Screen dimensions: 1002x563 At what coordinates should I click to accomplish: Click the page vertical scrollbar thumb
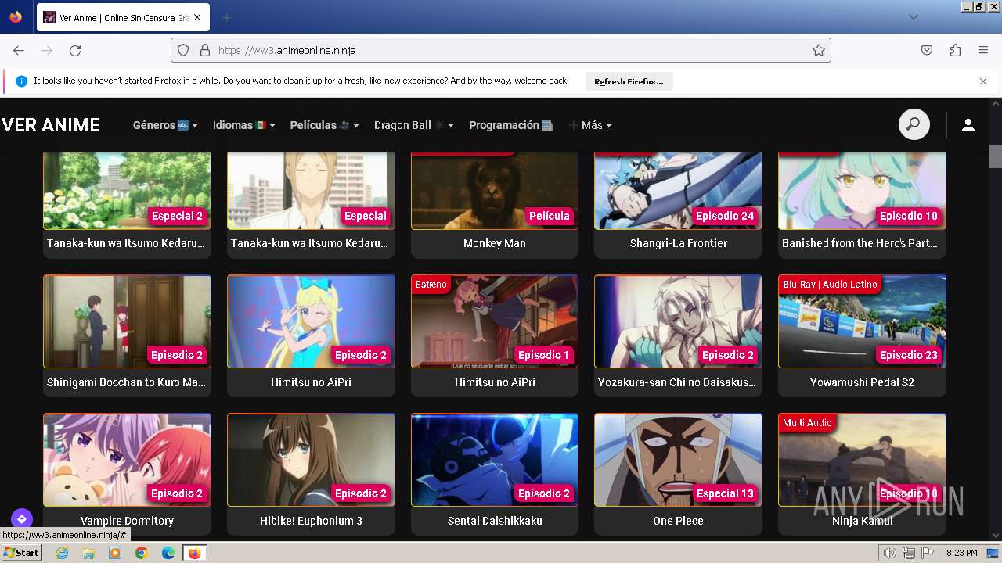995,156
